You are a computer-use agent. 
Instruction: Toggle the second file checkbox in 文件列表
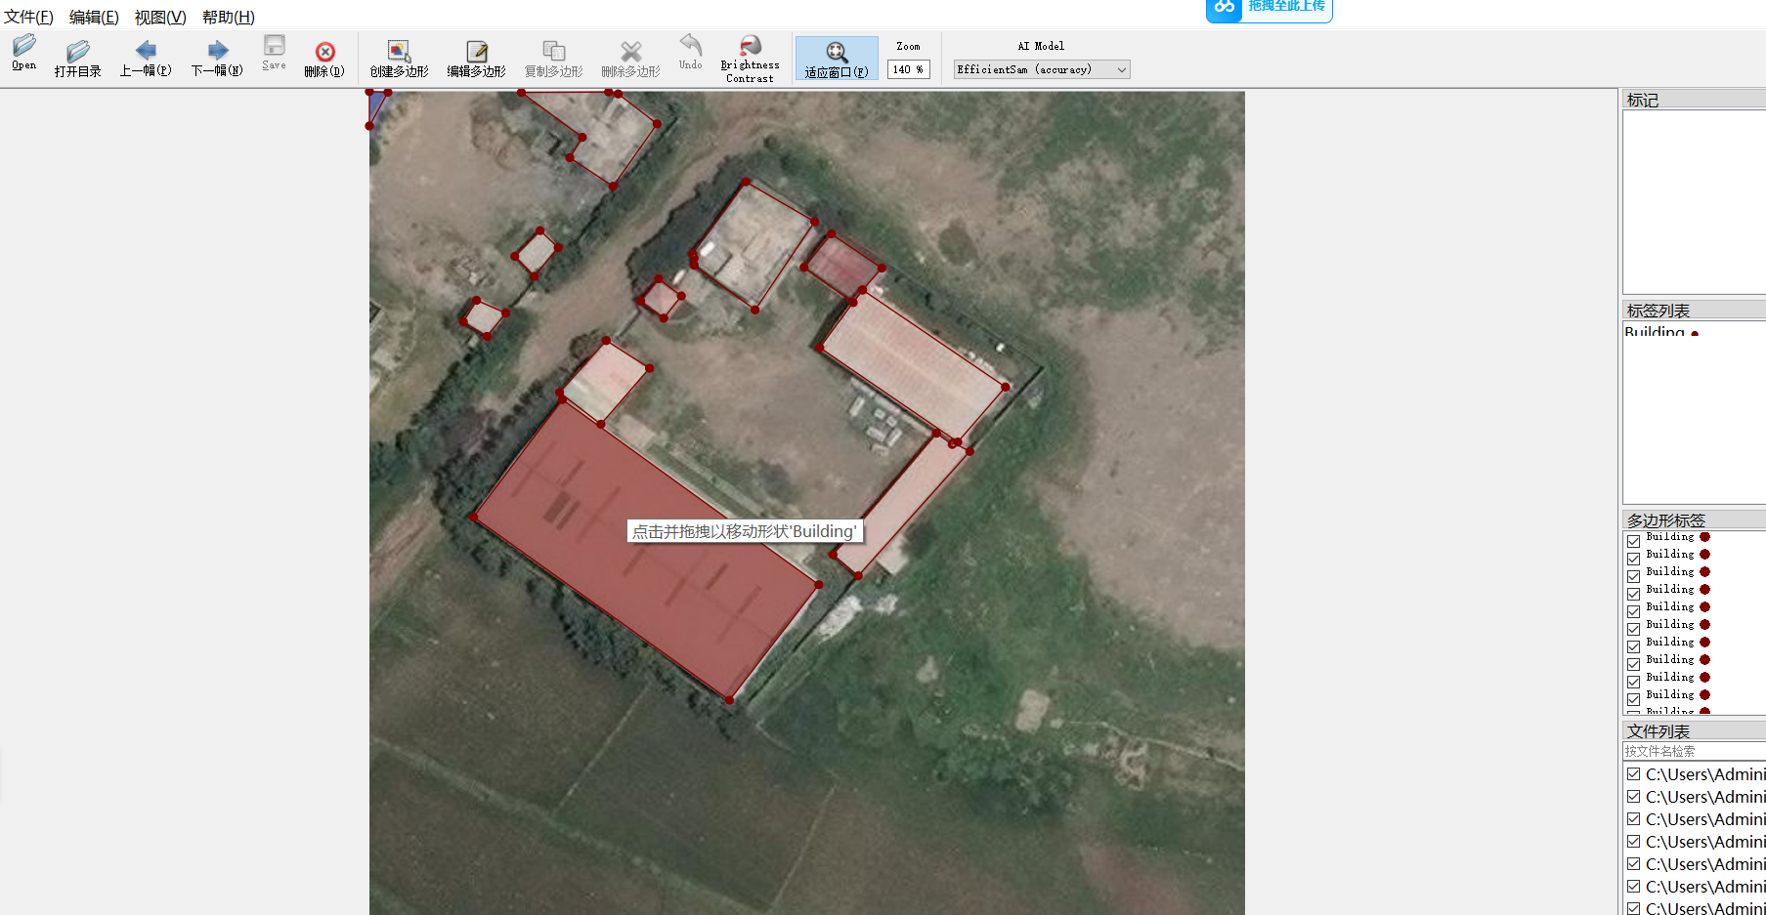[1633, 796]
